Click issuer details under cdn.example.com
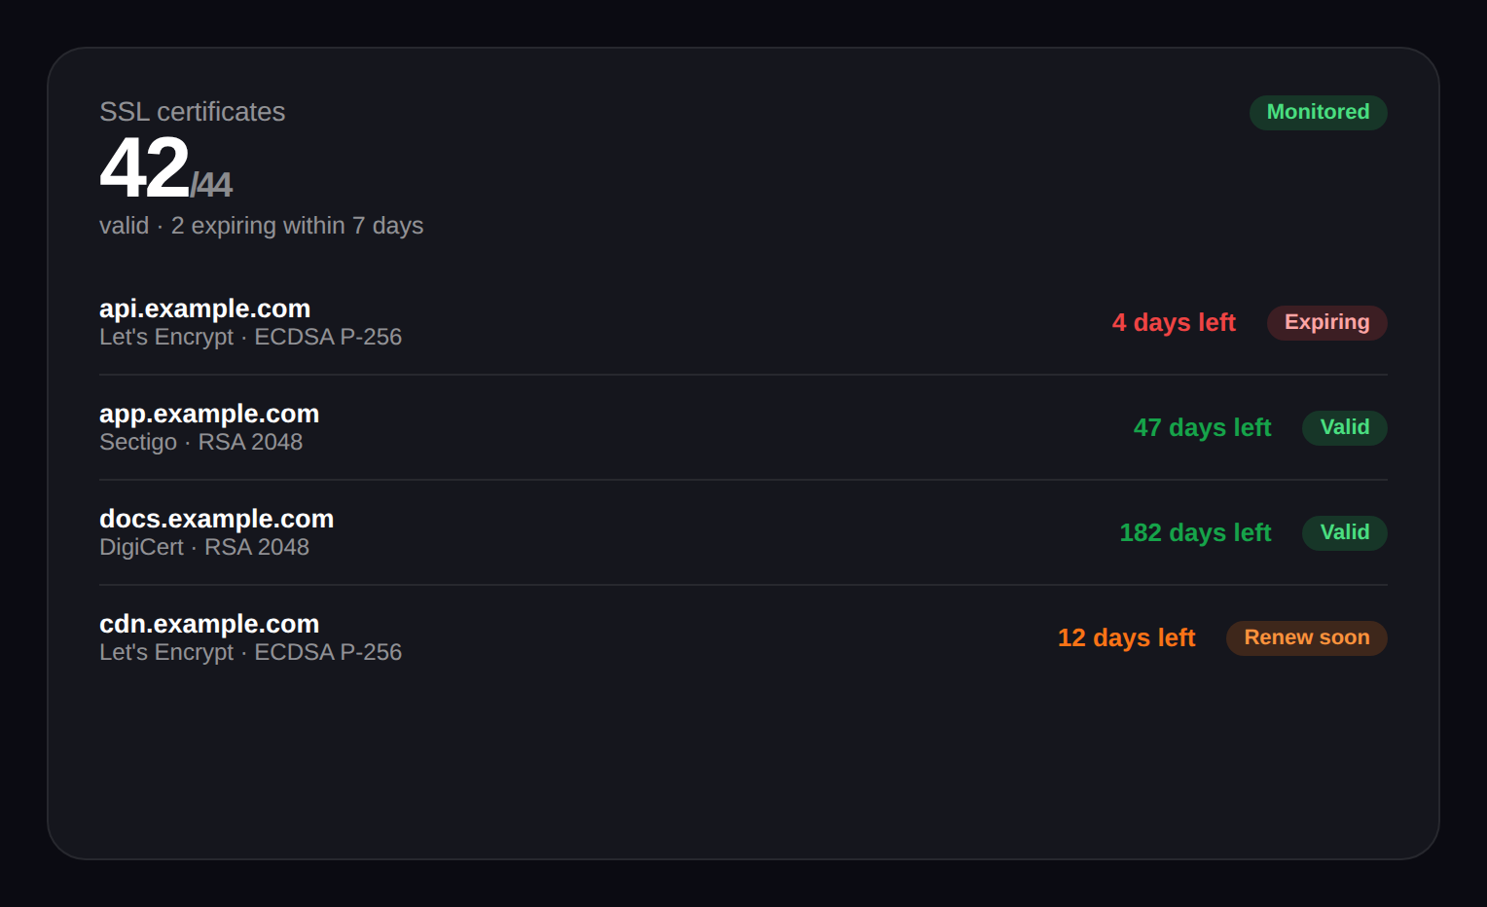 coord(250,652)
